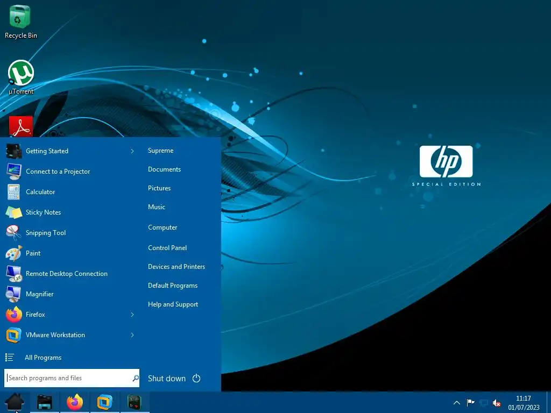551x413 pixels.
Task: Click the magnifying glass in the search box
Action: [135, 378]
